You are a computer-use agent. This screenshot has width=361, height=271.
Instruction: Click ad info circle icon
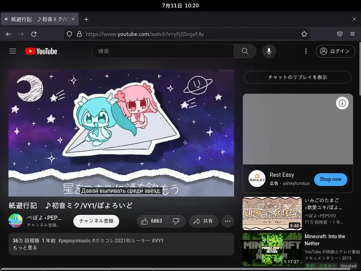342,103
